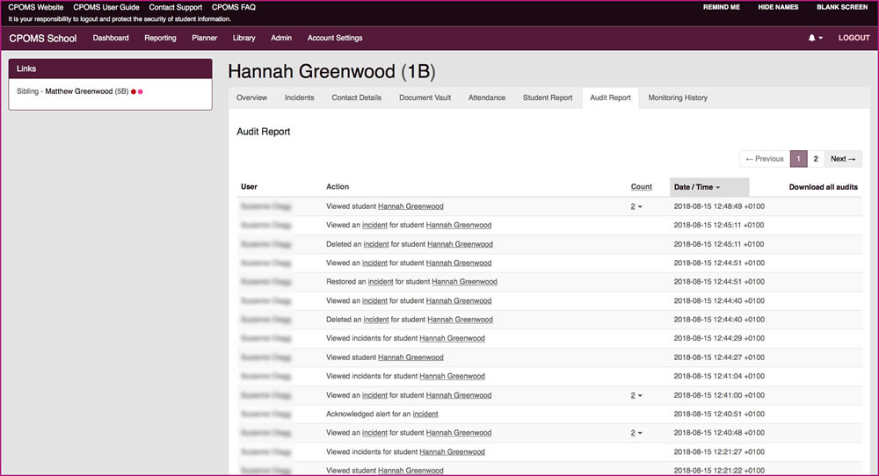Click Hannah Greenwood link in 12:44:29 row
The image size is (879, 476).
point(453,338)
